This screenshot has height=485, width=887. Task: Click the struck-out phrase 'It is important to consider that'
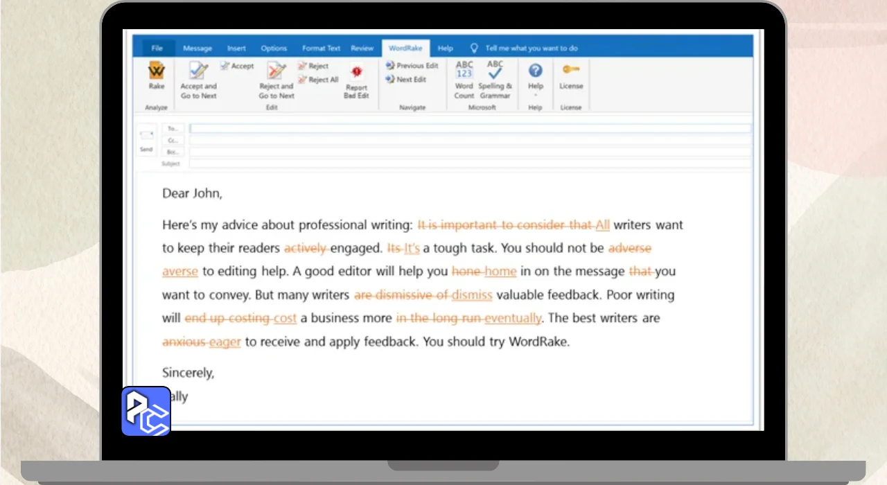505,225
